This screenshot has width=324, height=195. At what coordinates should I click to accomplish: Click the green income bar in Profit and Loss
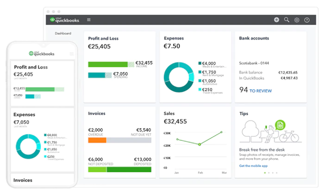pos(111,64)
